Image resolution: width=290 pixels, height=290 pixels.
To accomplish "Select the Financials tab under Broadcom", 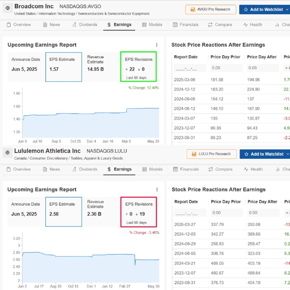I will (x=186, y=25).
